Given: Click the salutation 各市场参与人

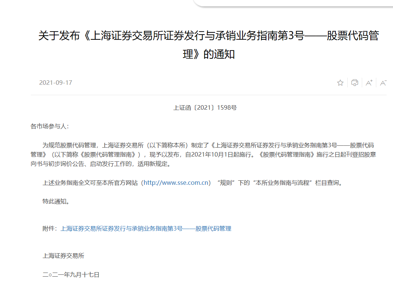Looking at the screenshot, I should click(x=49, y=126).
